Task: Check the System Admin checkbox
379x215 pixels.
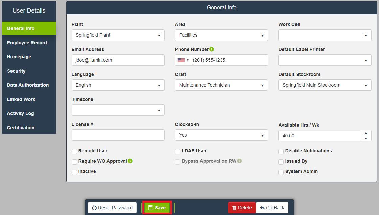Action: (281, 172)
